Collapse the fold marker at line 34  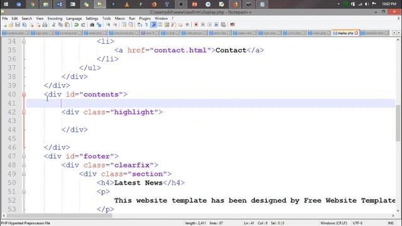click(24, 41)
